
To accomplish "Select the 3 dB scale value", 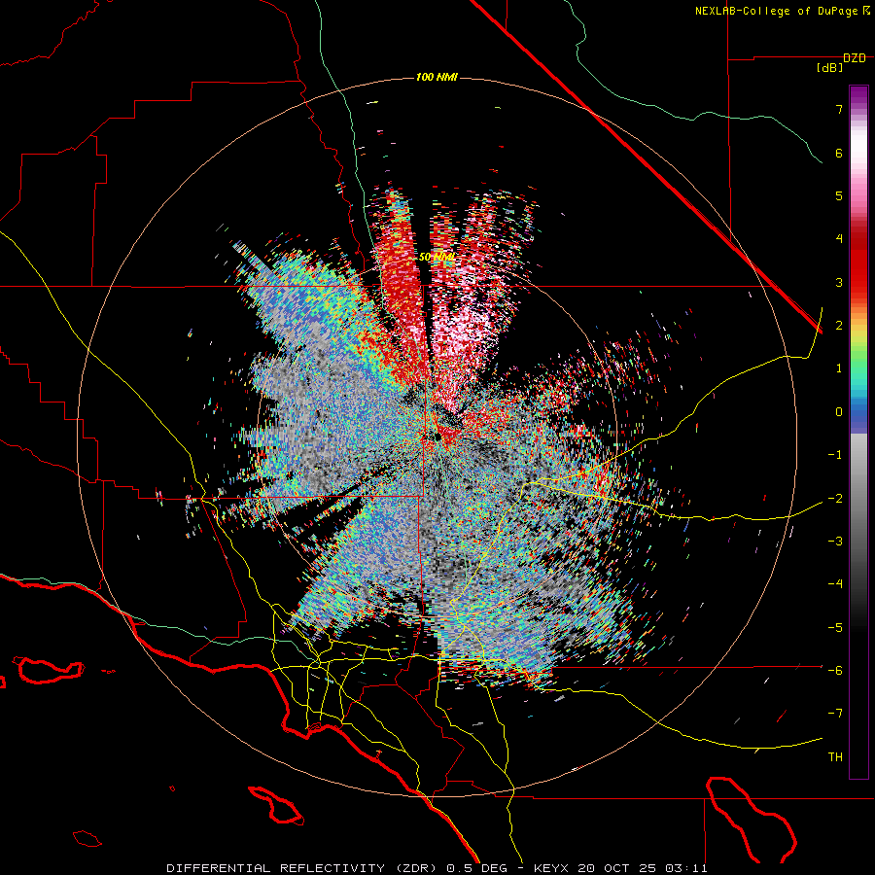I will (x=839, y=282).
